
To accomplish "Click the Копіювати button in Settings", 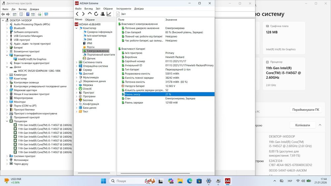I will click(x=303, y=125).
